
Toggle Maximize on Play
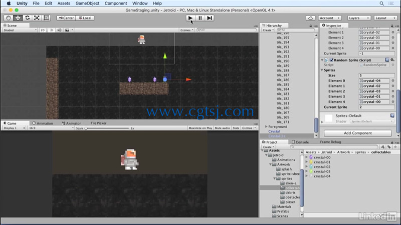(x=200, y=128)
